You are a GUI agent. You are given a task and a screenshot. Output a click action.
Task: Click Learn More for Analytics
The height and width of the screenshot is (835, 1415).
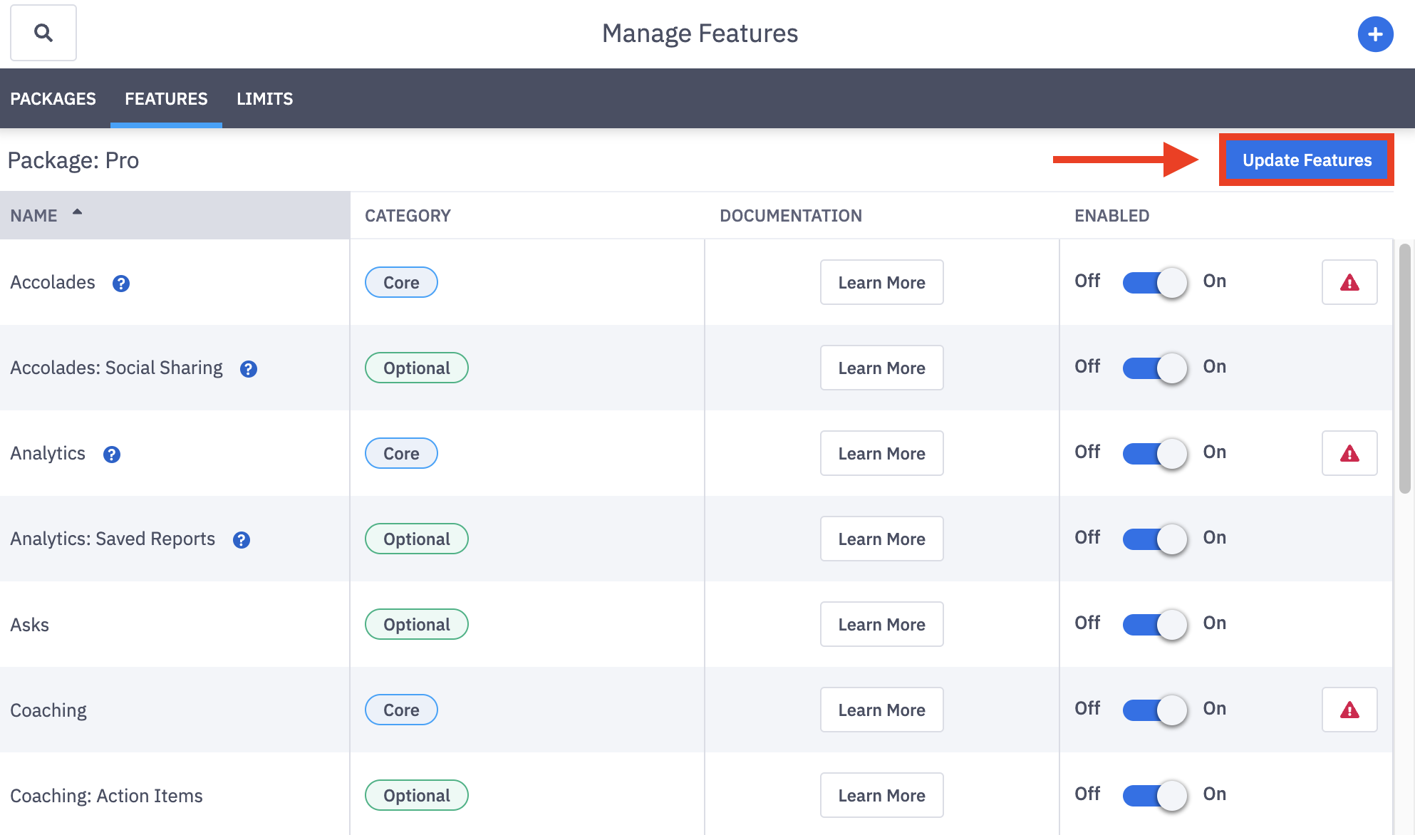(881, 453)
